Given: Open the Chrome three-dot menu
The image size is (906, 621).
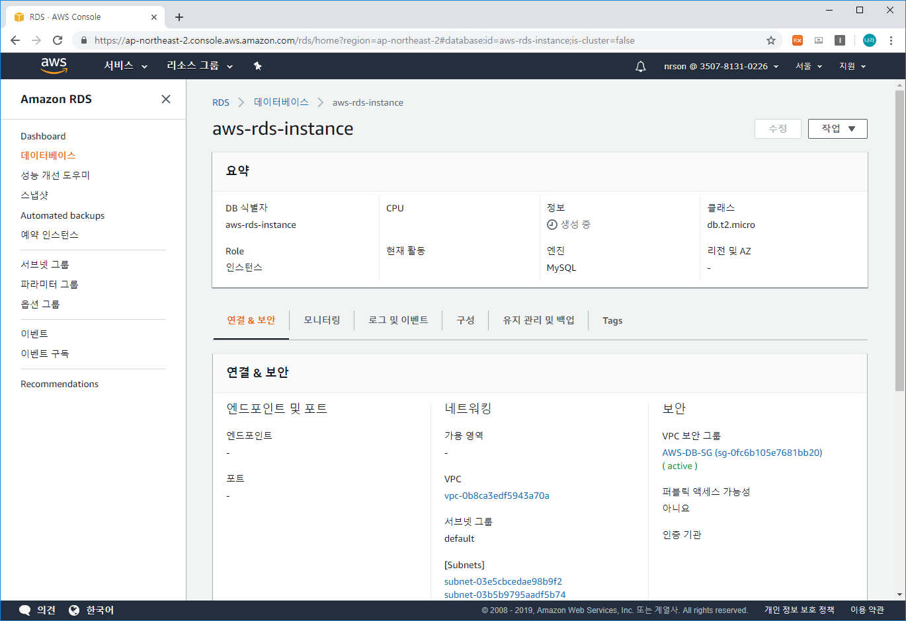Looking at the screenshot, I should tap(891, 40).
